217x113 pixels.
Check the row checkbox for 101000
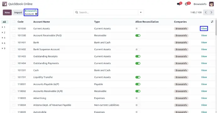14,29
